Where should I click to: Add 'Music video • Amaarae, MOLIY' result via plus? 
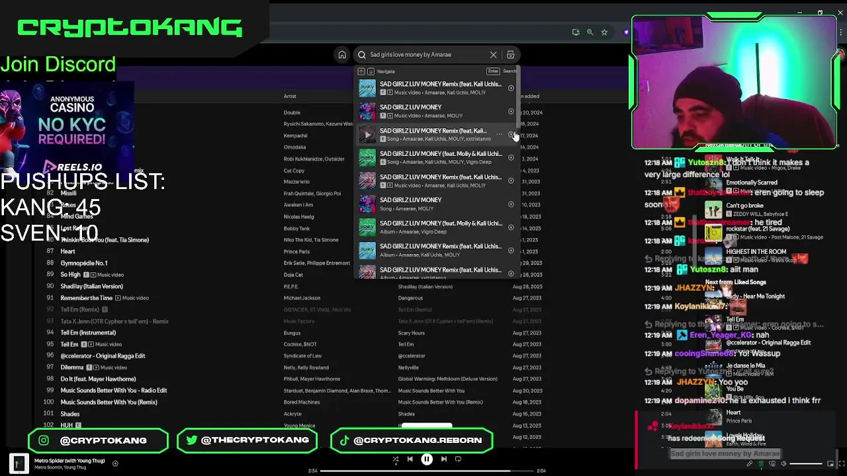[511, 111]
